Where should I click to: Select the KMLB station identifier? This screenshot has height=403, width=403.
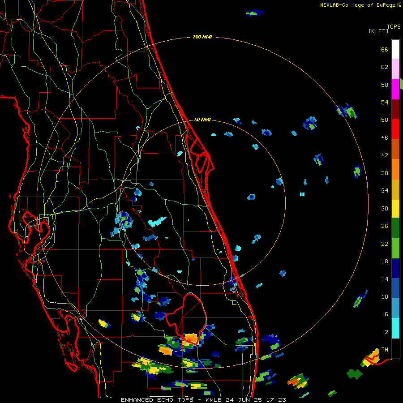tap(214, 400)
